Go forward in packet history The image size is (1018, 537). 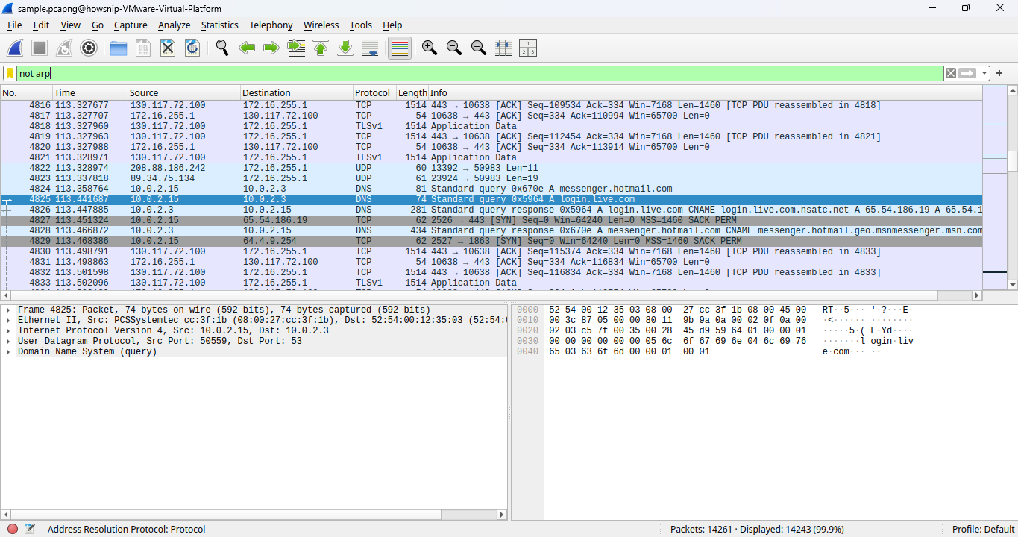(271, 48)
